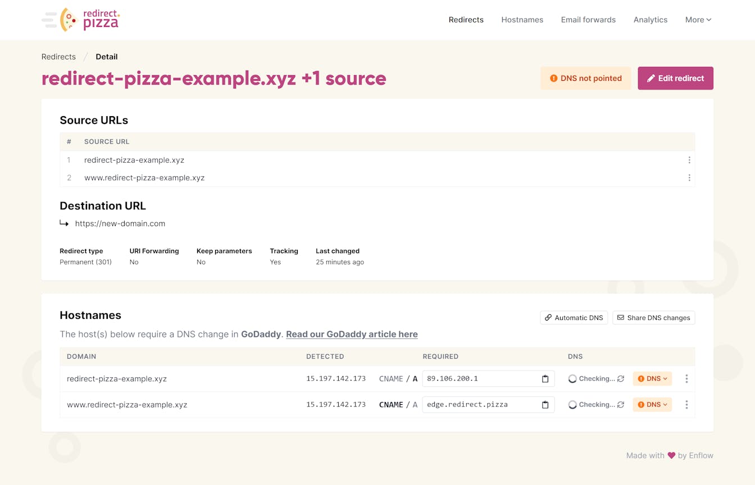Open options for source URL 2
The width and height of the screenshot is (755, 485).
click(689, 178)
